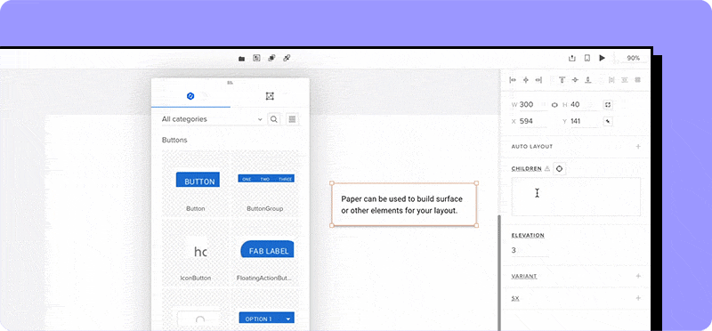This screenshot has width=712, height=331.
Task: Click the circle target button beside CHILDREN
Action: (x=560, y=168)
